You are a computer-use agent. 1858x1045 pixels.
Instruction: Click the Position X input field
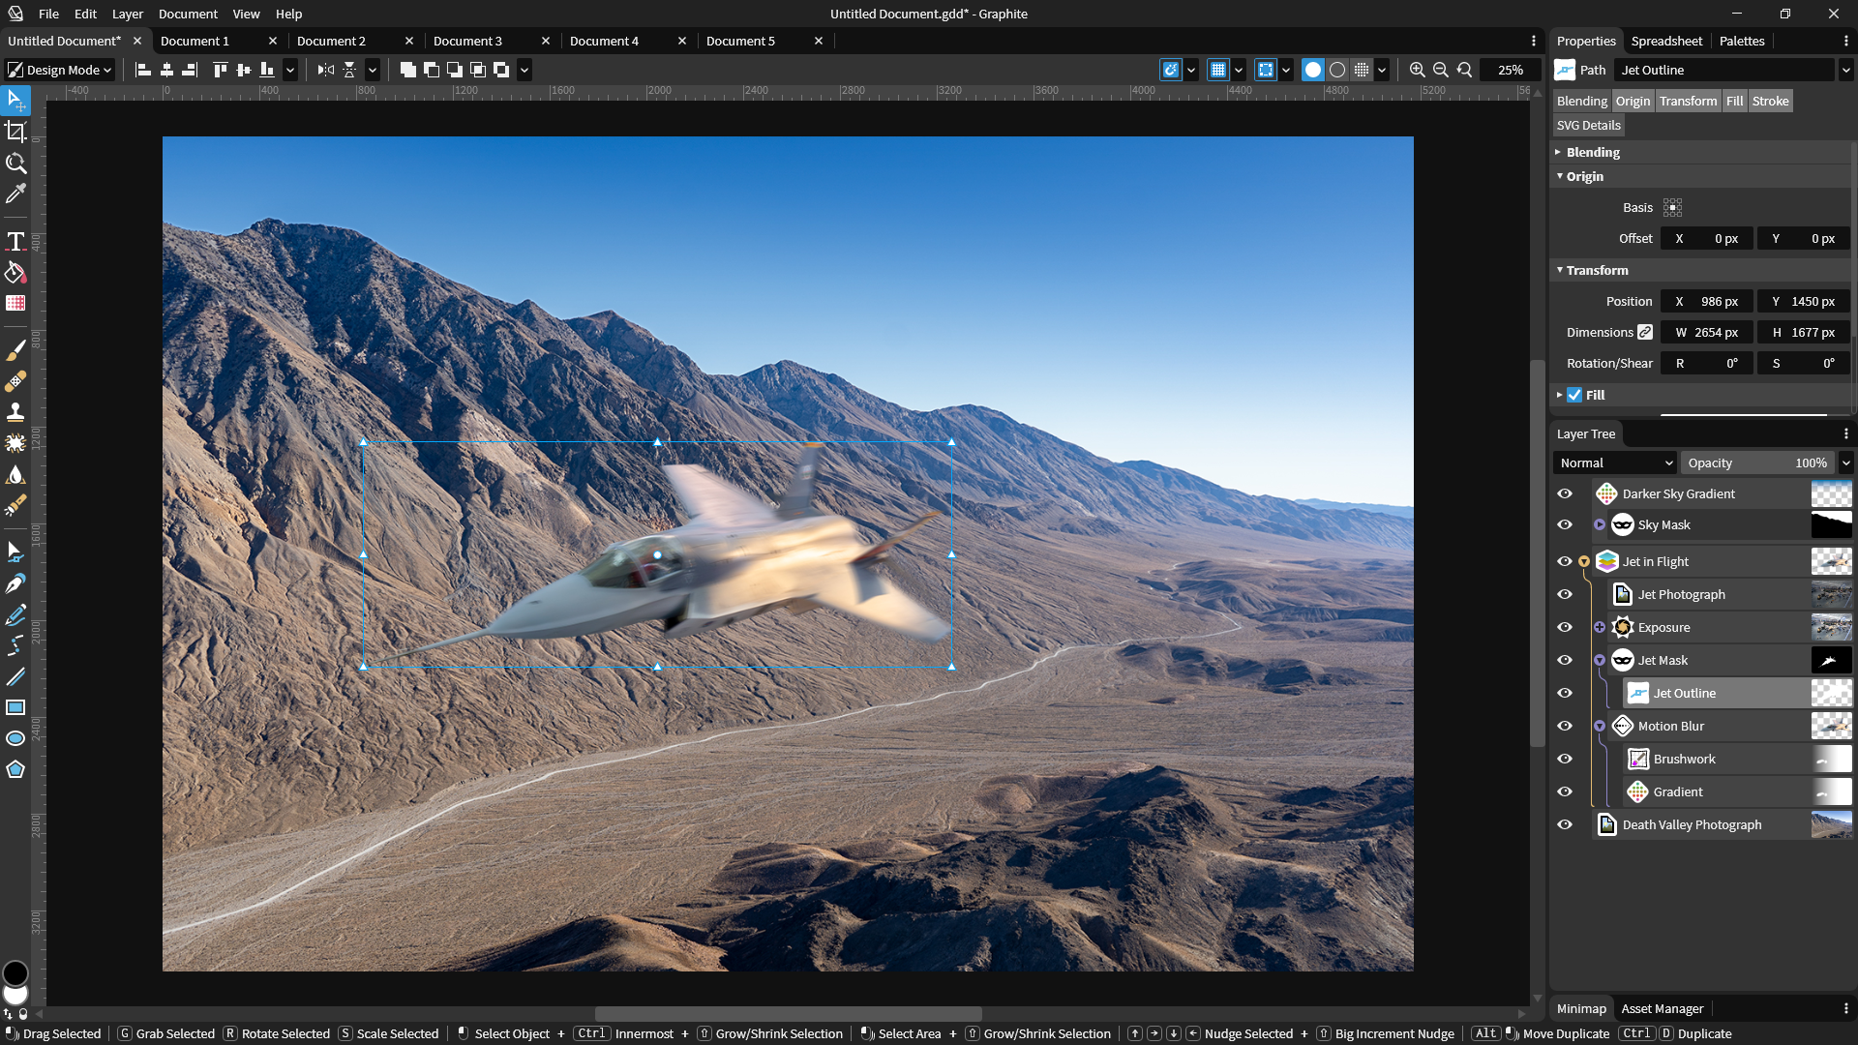coord(1707,301)
